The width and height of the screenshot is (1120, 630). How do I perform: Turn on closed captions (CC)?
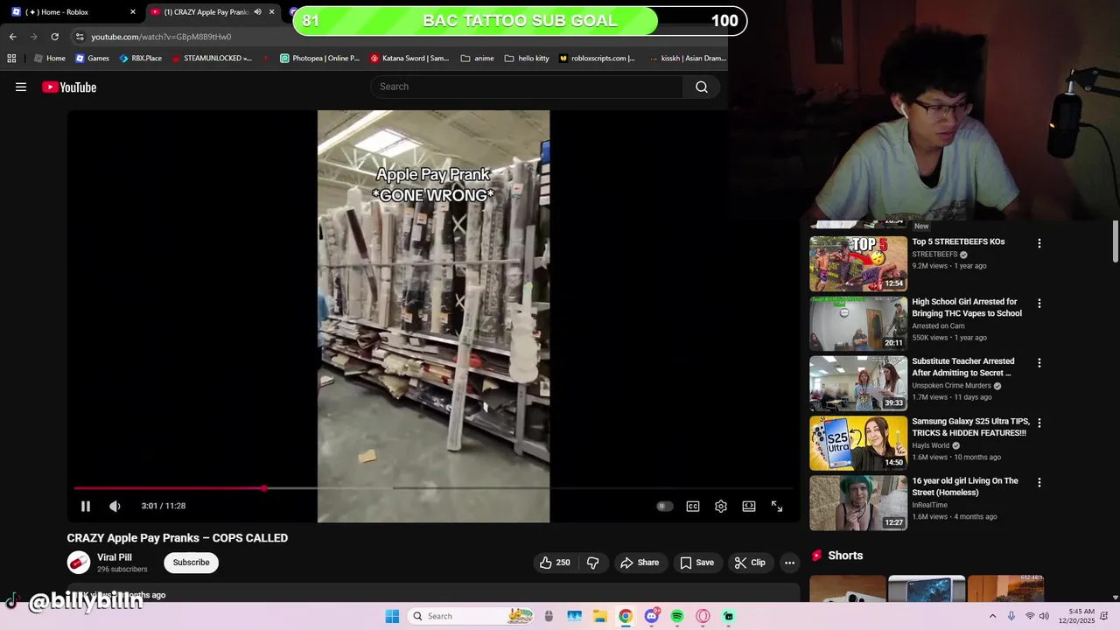coord(693,506)
